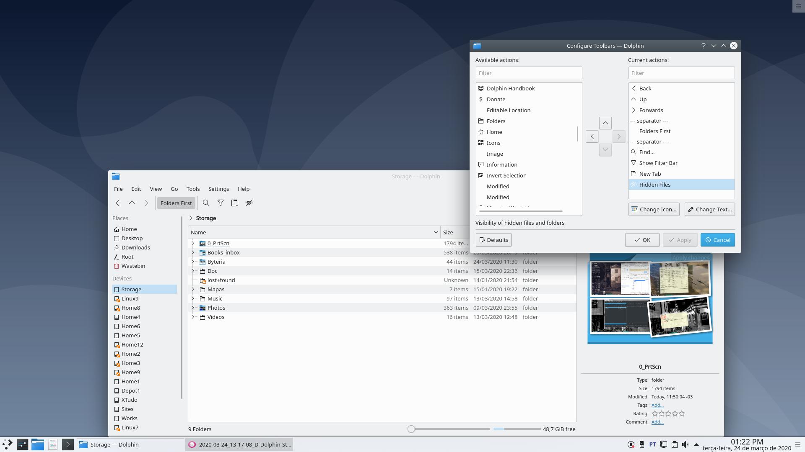The width and height of the screenshot is (805, 452).
Task: Open the terminal icon in the taskbar
Action: (68, 444)
